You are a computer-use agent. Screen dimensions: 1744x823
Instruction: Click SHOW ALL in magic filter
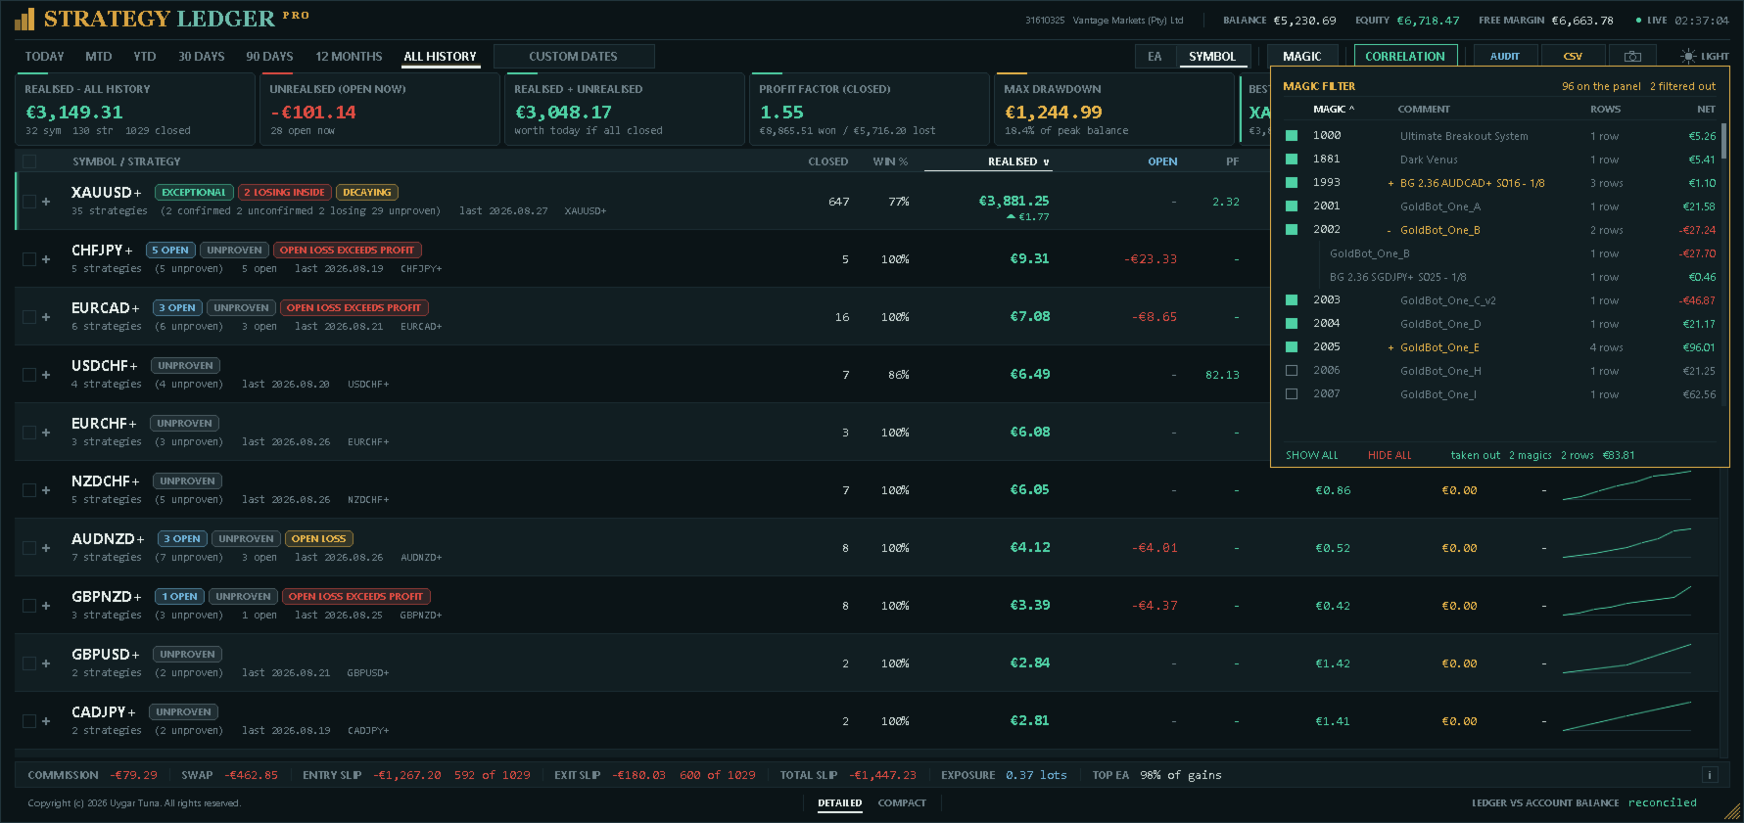1311,455
